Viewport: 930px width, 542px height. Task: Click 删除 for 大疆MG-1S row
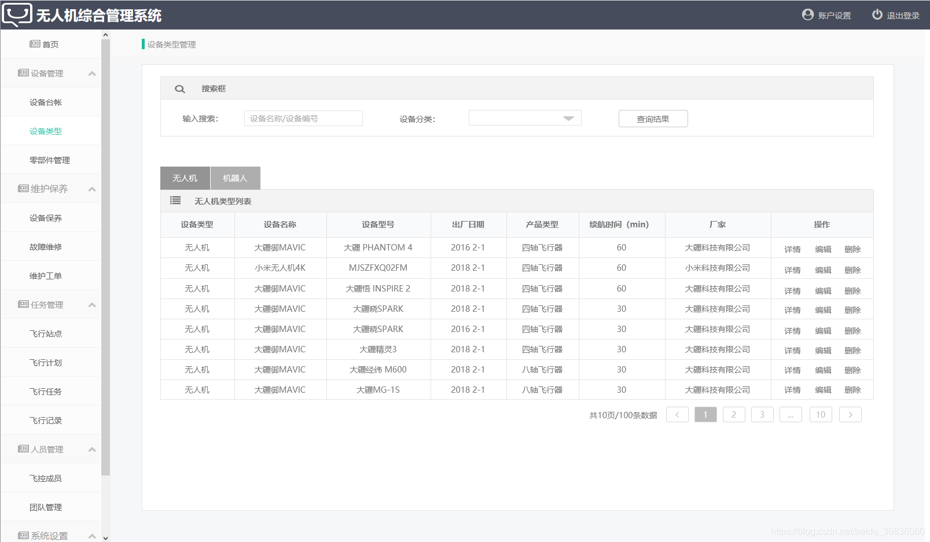(852, 390)
